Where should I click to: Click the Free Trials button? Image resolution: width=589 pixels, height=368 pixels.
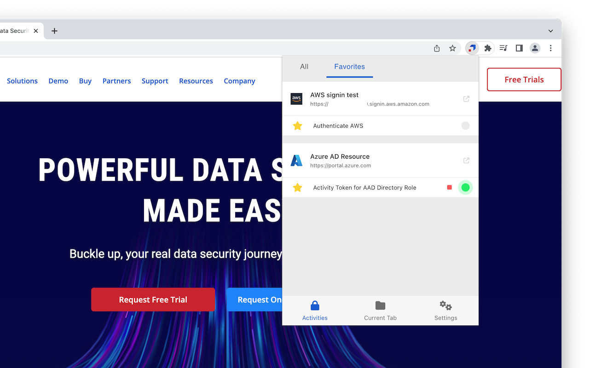[x=524, y=80]
